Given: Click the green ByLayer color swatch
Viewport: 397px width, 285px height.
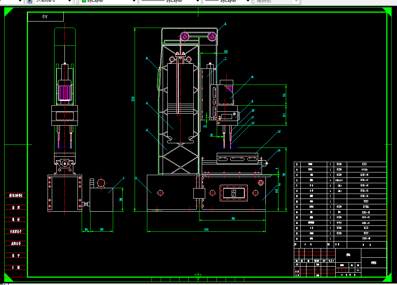Looking at the screenshot, I should 84,1.
